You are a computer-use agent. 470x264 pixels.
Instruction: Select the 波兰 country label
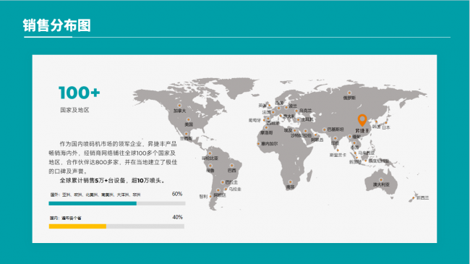[x=293, y=106]
